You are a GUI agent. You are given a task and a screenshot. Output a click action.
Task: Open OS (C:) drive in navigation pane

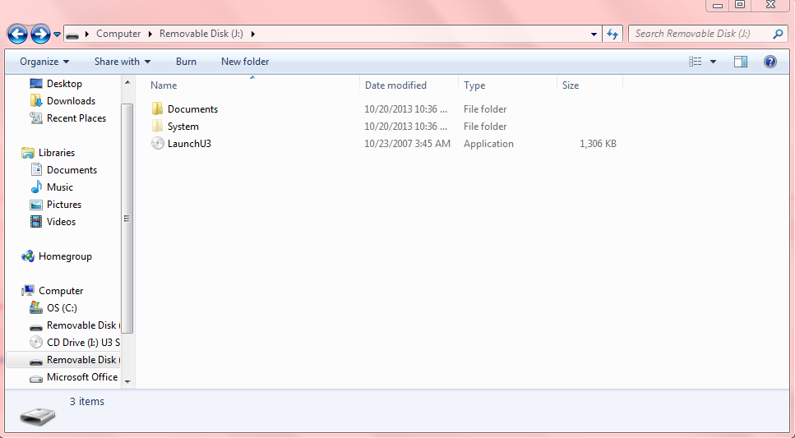point(62,307)
